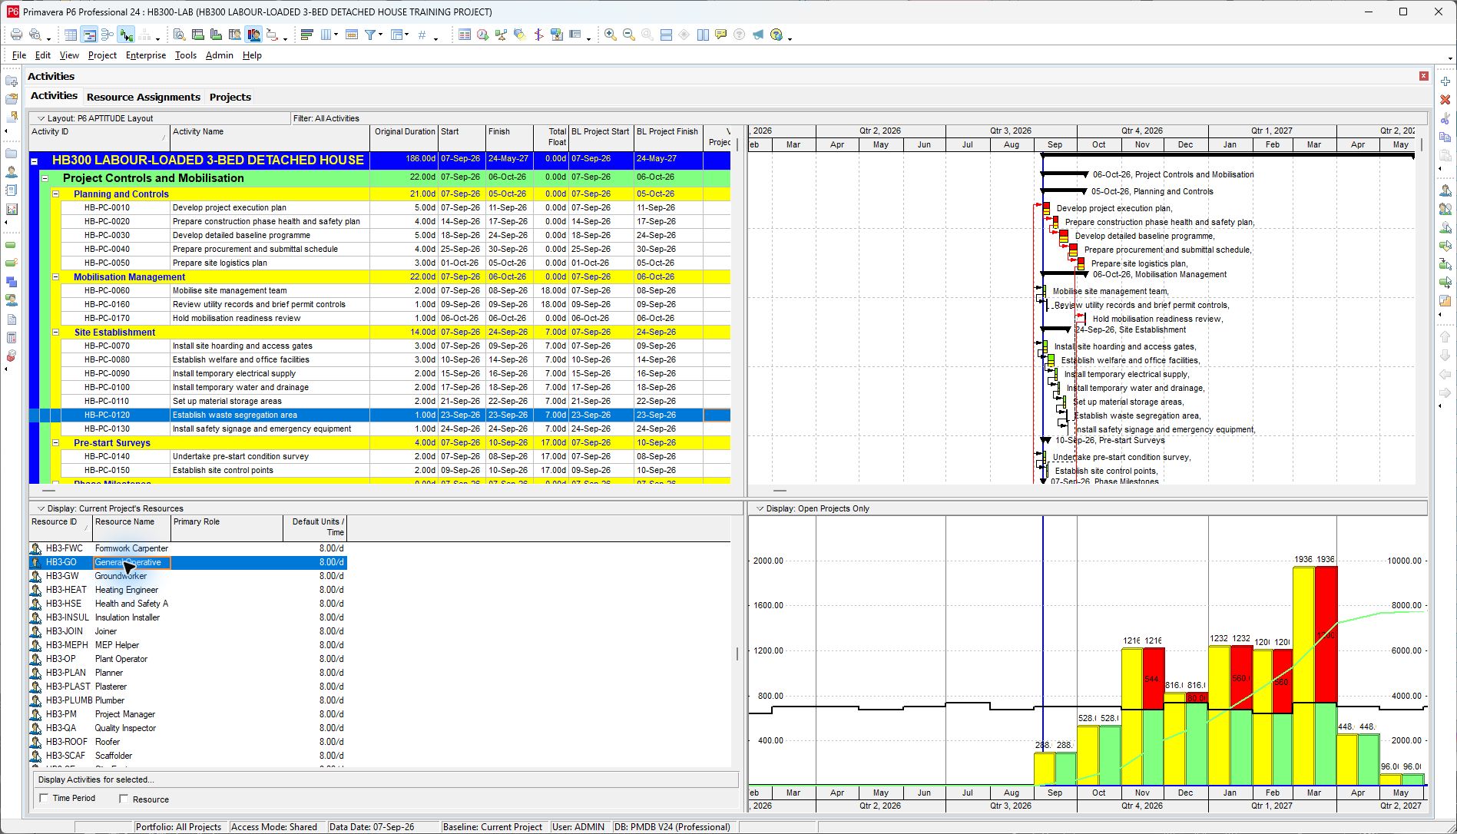Image resolution: width=1457 pixels, height=834 pixels.
Task: Click the Zoom Out magnifier
Action: (x=629, y=35)
